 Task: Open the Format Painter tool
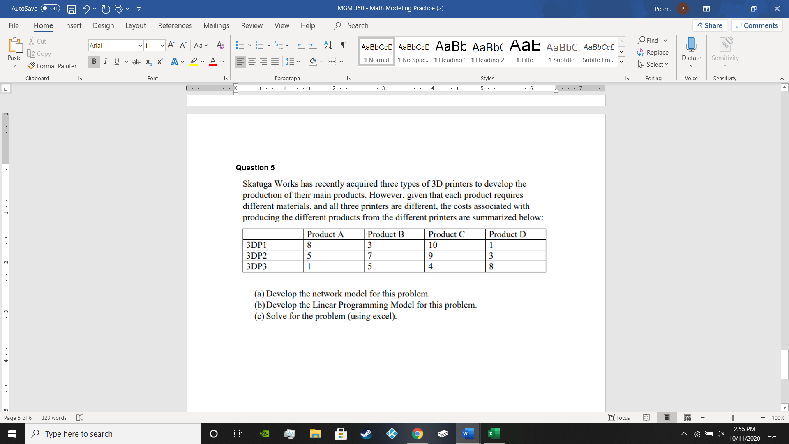(x=52, y=66)
